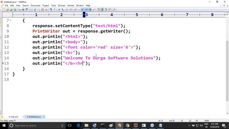
Task: Toggle the directory window toolbar button
Action: click(98, 10)
